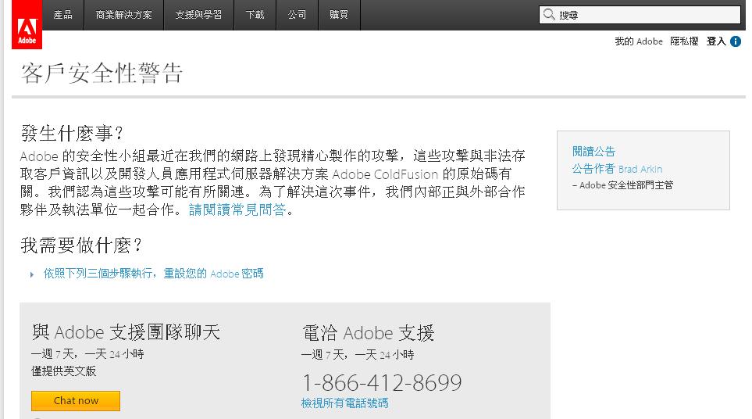The height and width of the screenshot is (419, 752).
Task: Click the 與 Adobe 支援團隊聊天 heading
Action: 126,332
